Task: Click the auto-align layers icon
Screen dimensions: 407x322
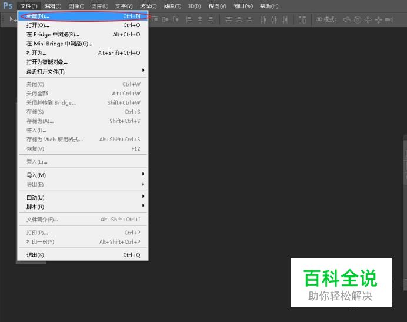Action: click(x=302, y=19)
